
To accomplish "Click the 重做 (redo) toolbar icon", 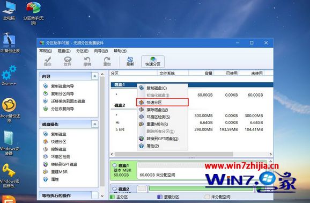I will (x=107, y=61).
